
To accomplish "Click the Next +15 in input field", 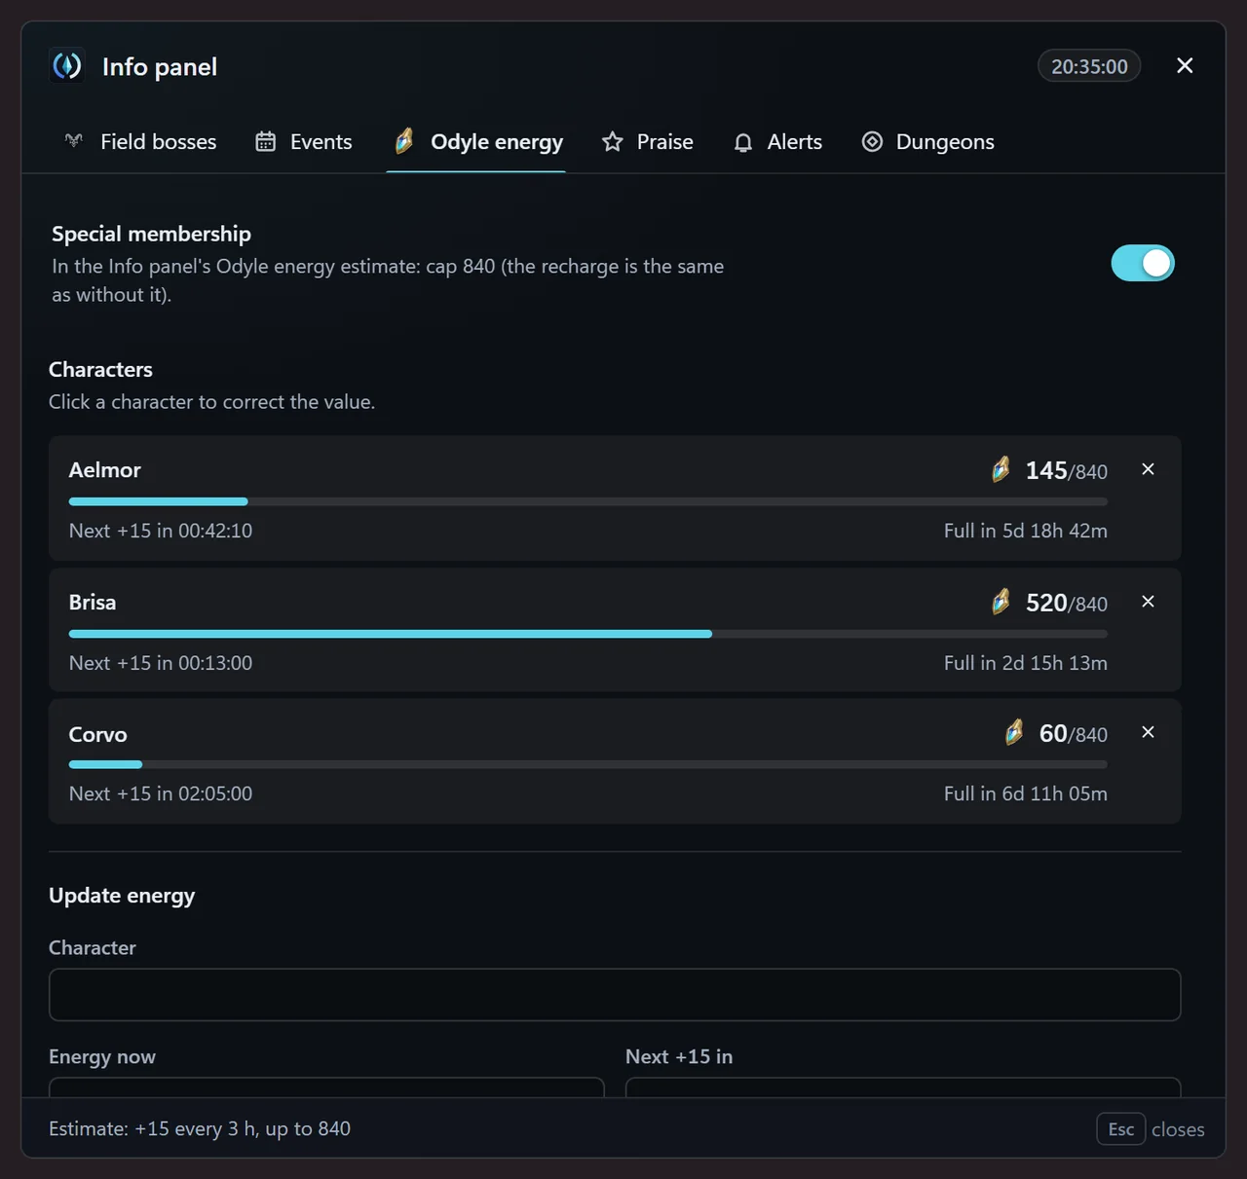I will [x=903, y=1087].
